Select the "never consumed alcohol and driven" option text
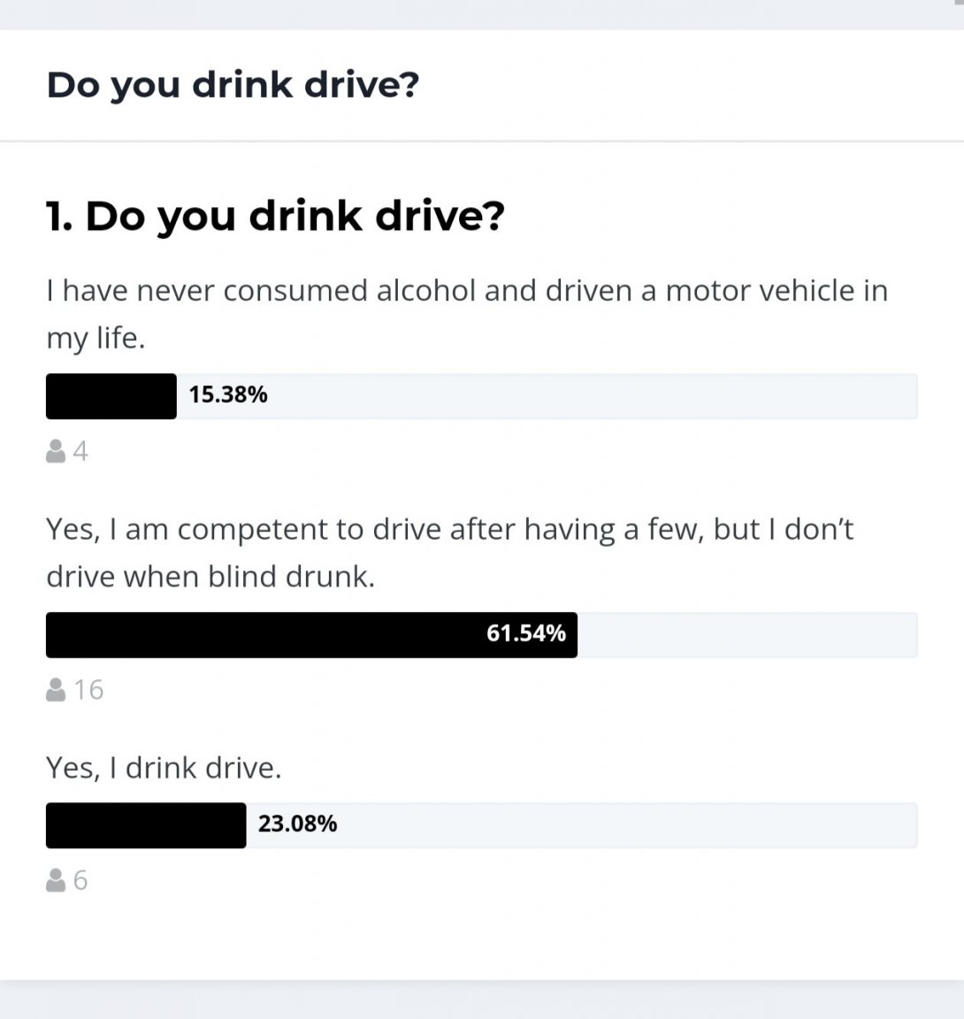 [x=467, y=314]
